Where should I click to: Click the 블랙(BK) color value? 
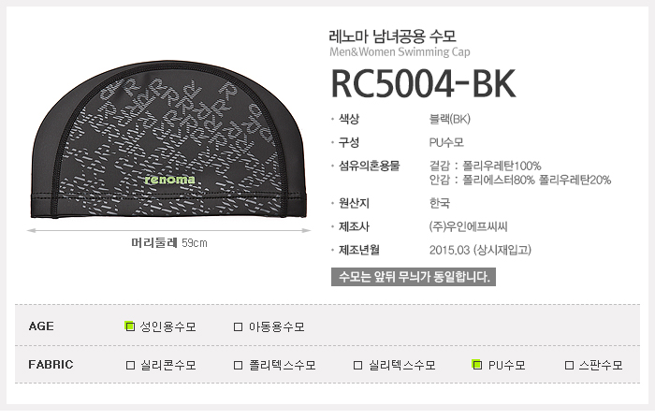pyautogui.click(x=450, y=119)
